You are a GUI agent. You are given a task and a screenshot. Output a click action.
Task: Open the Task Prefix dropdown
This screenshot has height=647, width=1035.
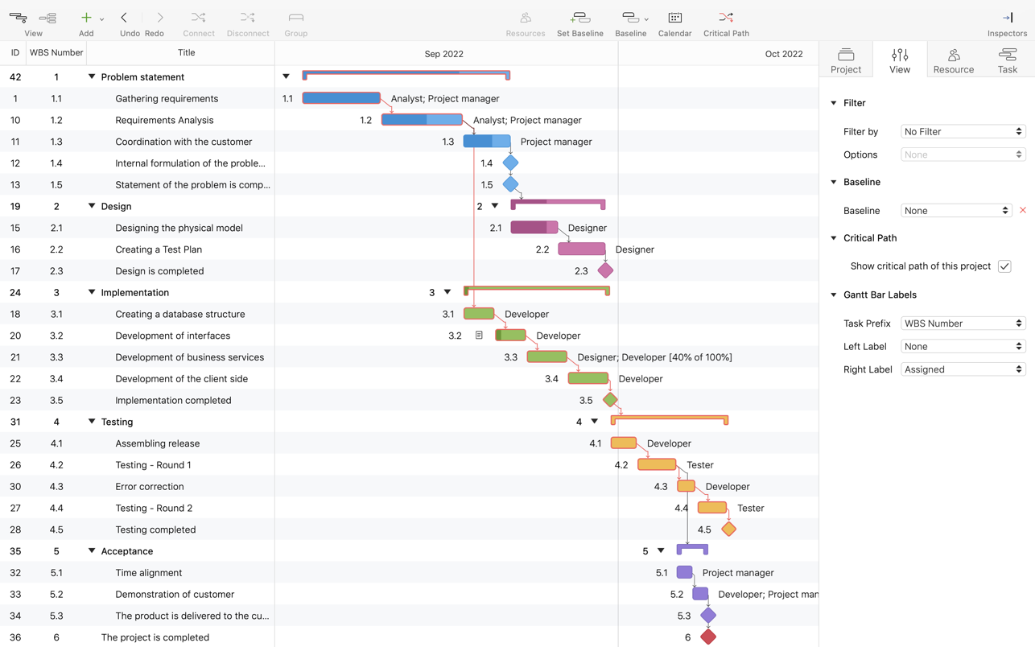963,323
